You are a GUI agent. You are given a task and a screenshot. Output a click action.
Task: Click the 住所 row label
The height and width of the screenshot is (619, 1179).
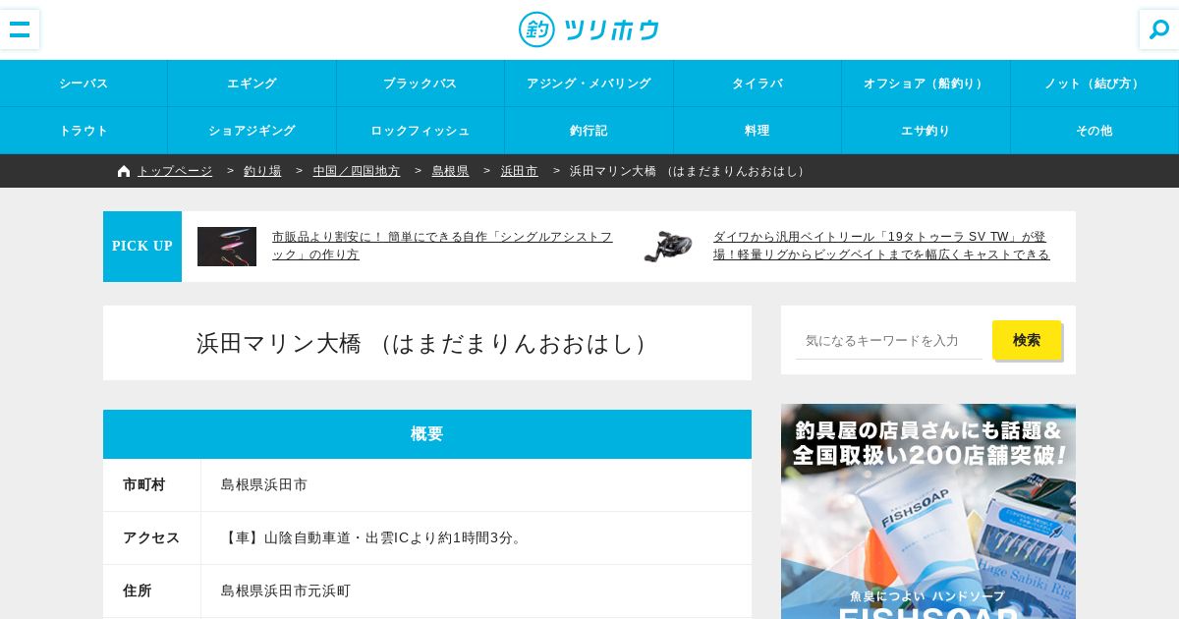tap(138, 591)
